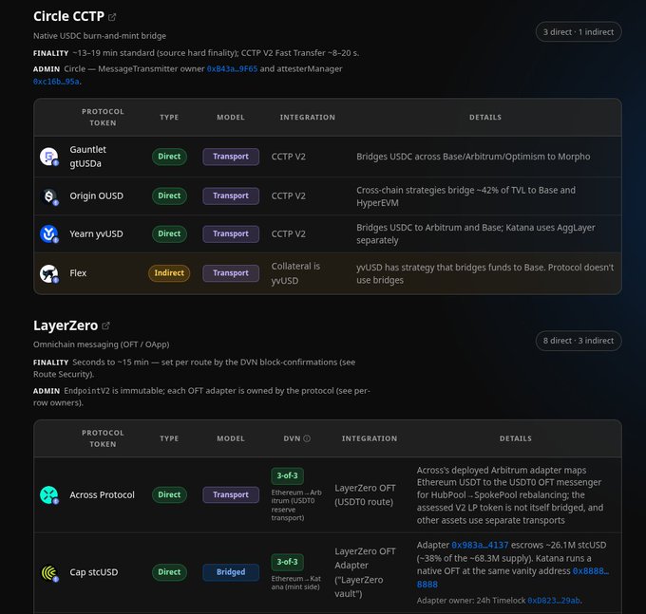The image size is (646, 614).
Task: Click 'CCTP V2' in the Origin OUSD row
Action: pos(289,196)
